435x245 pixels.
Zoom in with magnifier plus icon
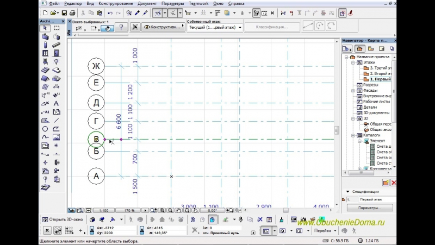(x=162, y=210)
